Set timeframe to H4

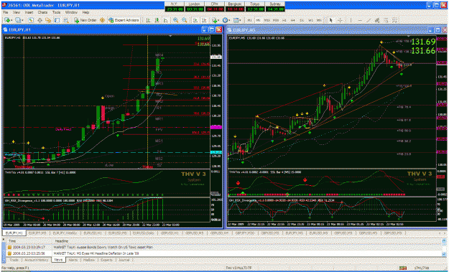pyautogui.click(x=292, y=20)
